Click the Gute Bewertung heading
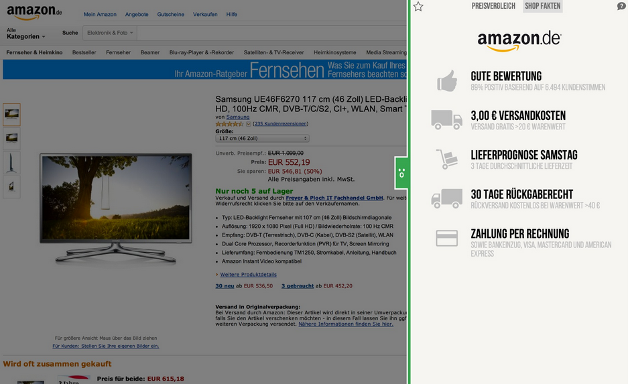The width and height of the screenshot is (628, 384). pos(506,76)
